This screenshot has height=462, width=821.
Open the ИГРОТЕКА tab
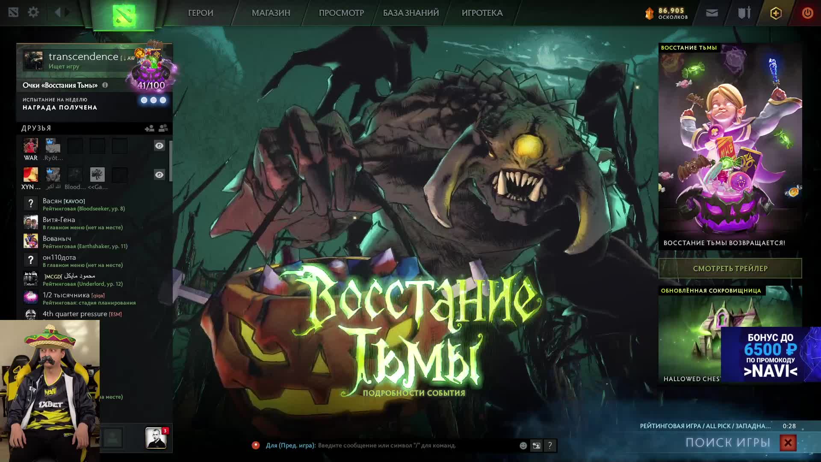482,13
